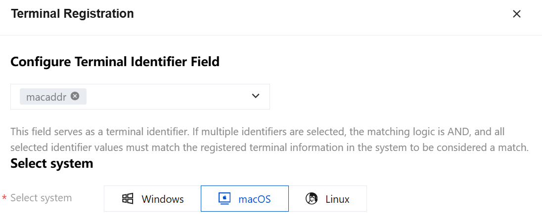Image resolution: width=542 pixels, height=223 pixels.
Task: Click the Linux text label
Action: [337, 199]
